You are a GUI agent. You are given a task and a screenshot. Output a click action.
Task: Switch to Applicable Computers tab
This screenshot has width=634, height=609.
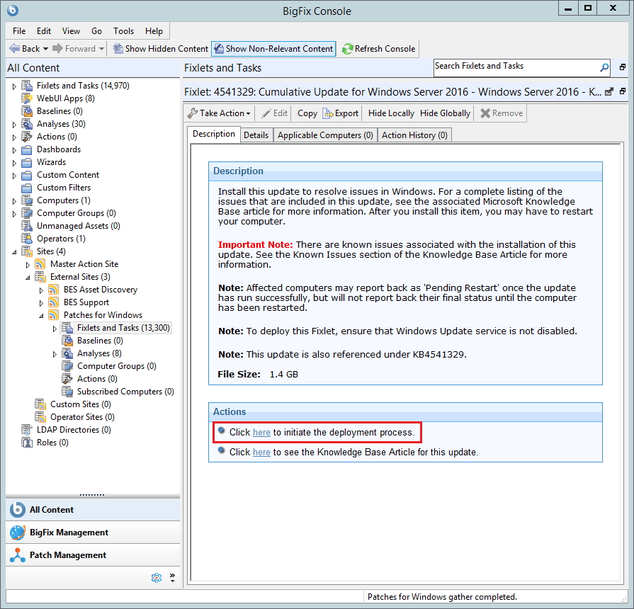pyautogui.click(x=325, y=135)
